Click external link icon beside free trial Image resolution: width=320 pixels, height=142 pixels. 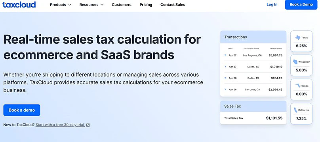(88, 125)
